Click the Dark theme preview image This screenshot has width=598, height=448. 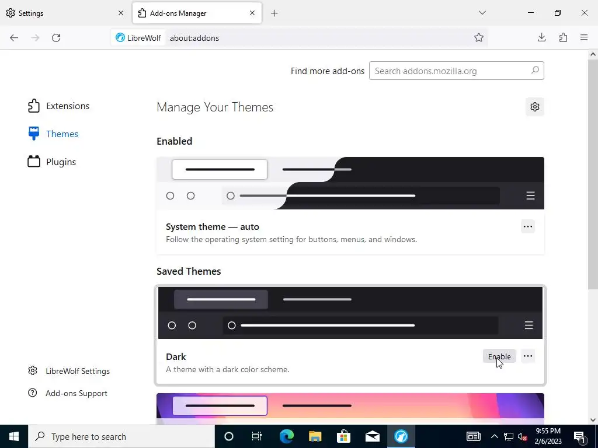(350, 313)
